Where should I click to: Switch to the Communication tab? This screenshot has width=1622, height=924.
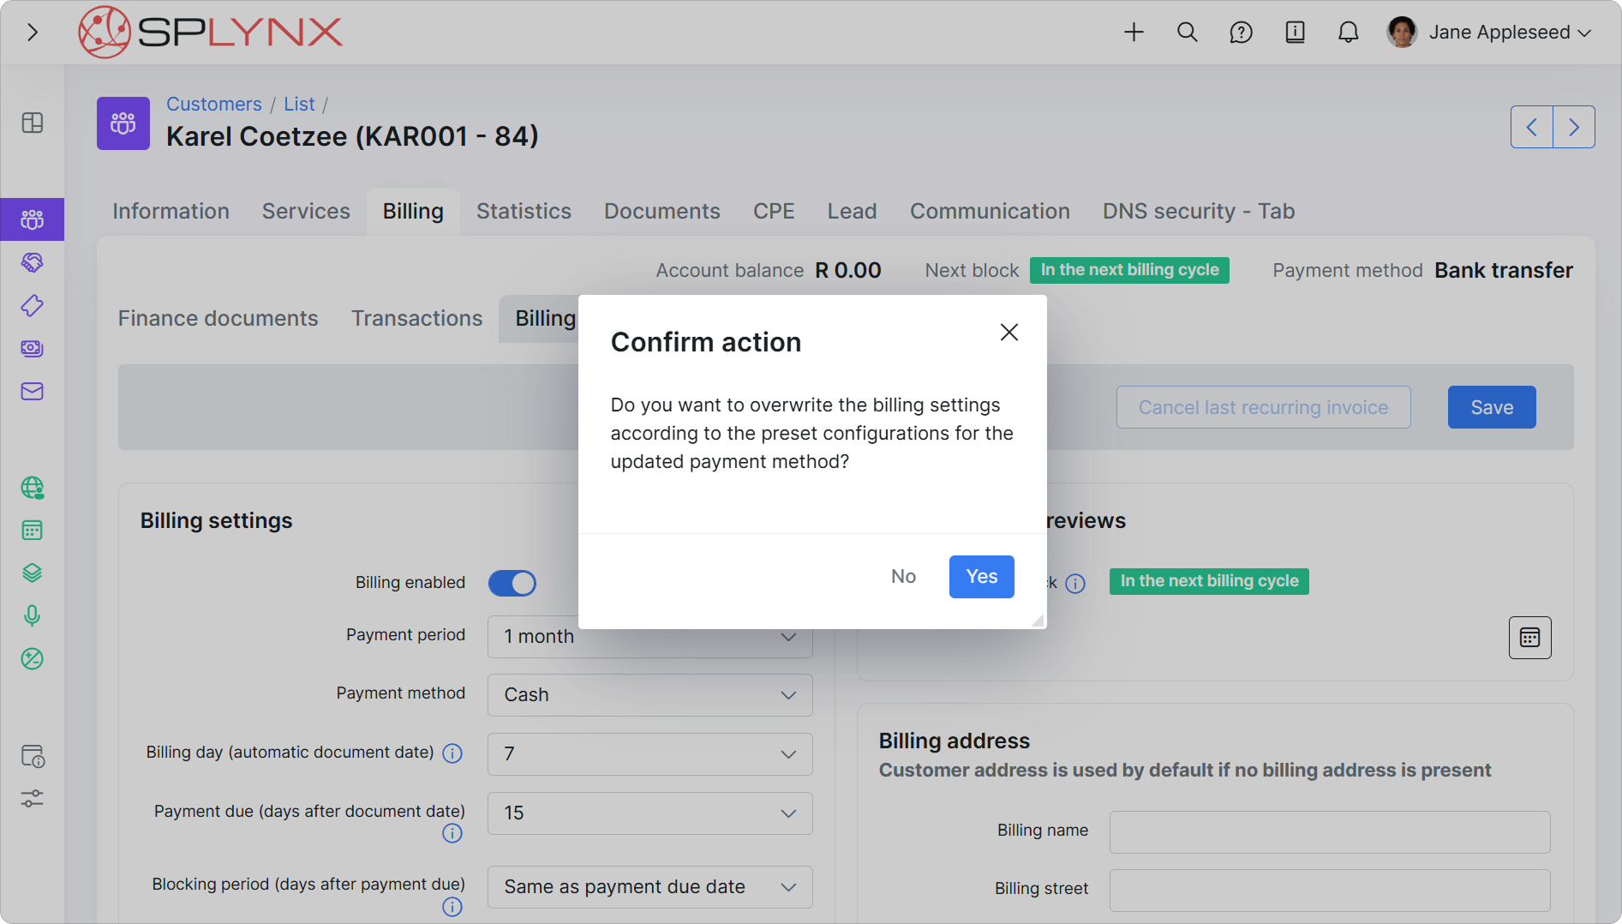click(990, 211)
